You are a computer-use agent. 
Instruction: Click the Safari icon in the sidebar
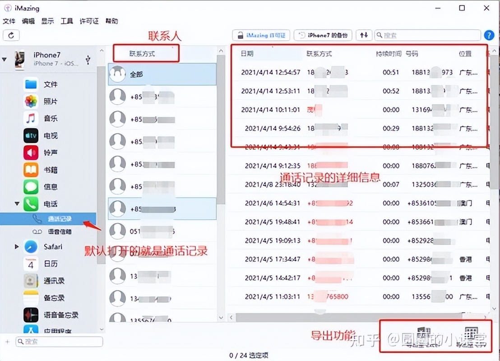[31, 247]
